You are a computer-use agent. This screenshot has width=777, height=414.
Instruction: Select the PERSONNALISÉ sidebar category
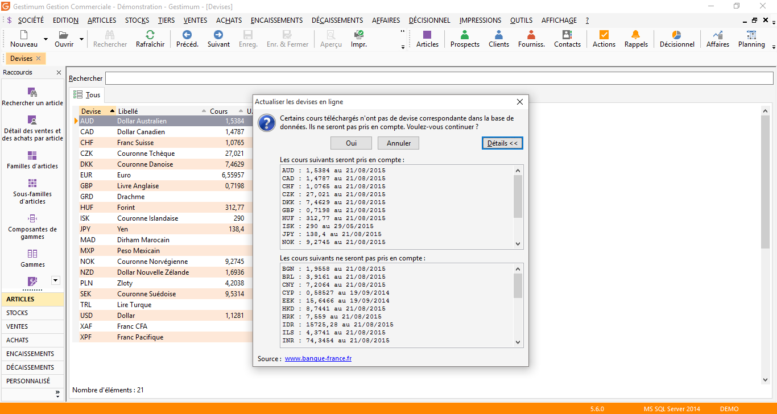(x=32, y=381)
